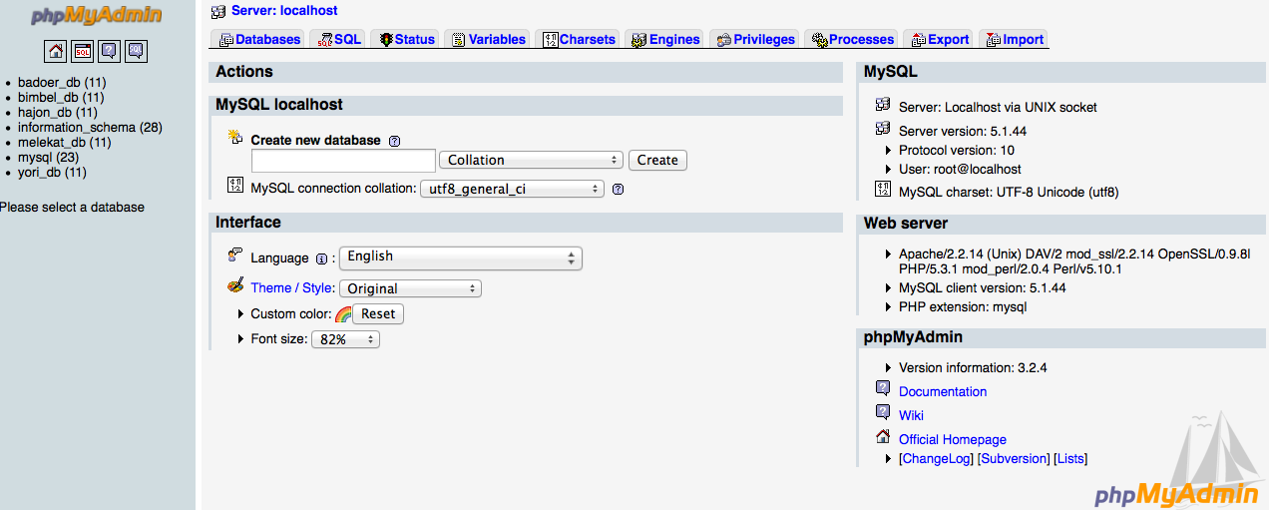Click the server icon beside Server: localhost
This screenshot has width=1269, height=510.
click(x=218, y=11)
